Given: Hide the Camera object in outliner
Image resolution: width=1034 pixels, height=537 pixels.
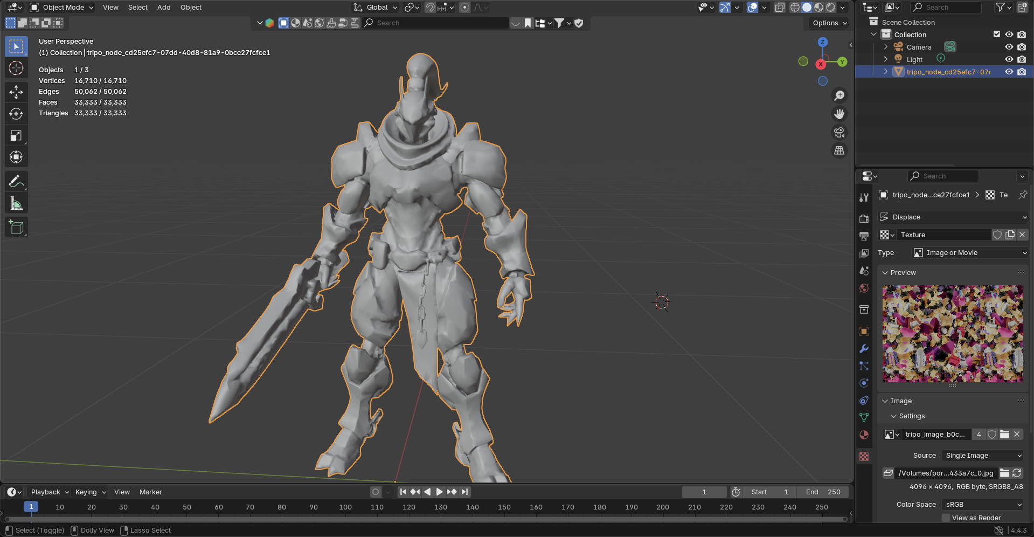Looking at the screenshot, I should pos(1009,47).
